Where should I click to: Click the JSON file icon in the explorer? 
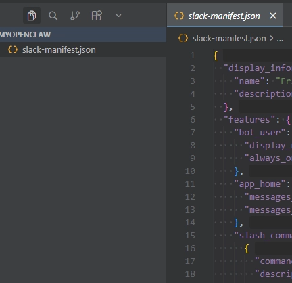tap(13, 49)
